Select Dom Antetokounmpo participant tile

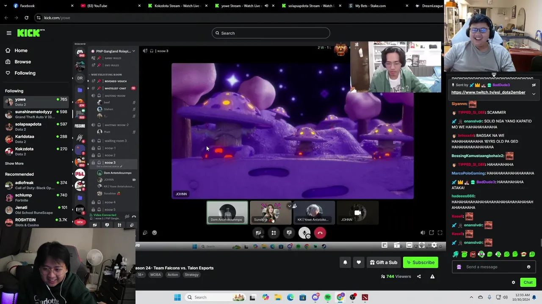coord(227,212)
